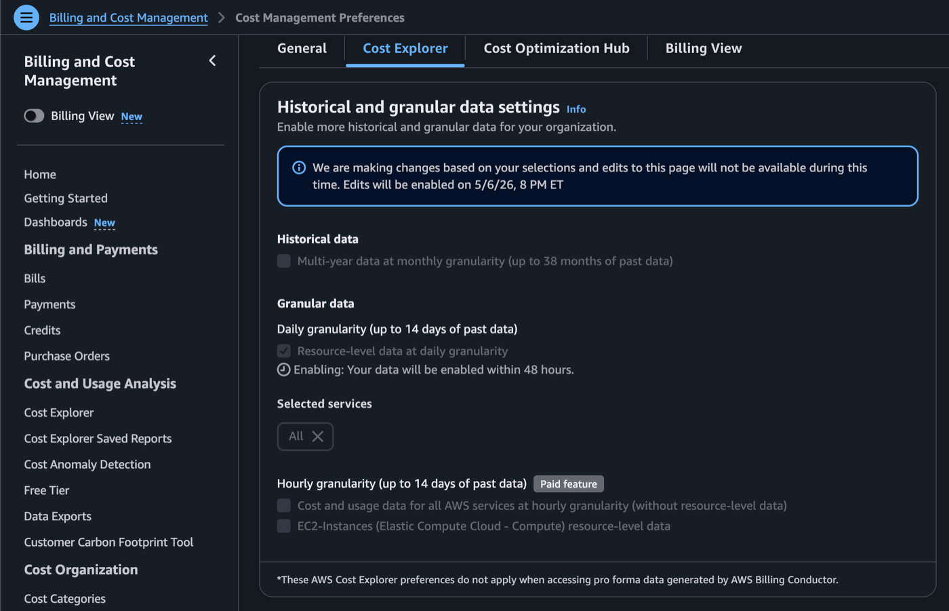Open the Billing View tab
Image resolution: width=949 pixels, height=611 pixels.
[704, 49]
